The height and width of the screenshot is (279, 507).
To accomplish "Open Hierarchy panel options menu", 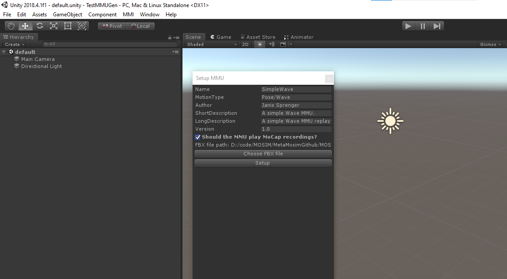I will pyautogui.click(x=176, y=38).
